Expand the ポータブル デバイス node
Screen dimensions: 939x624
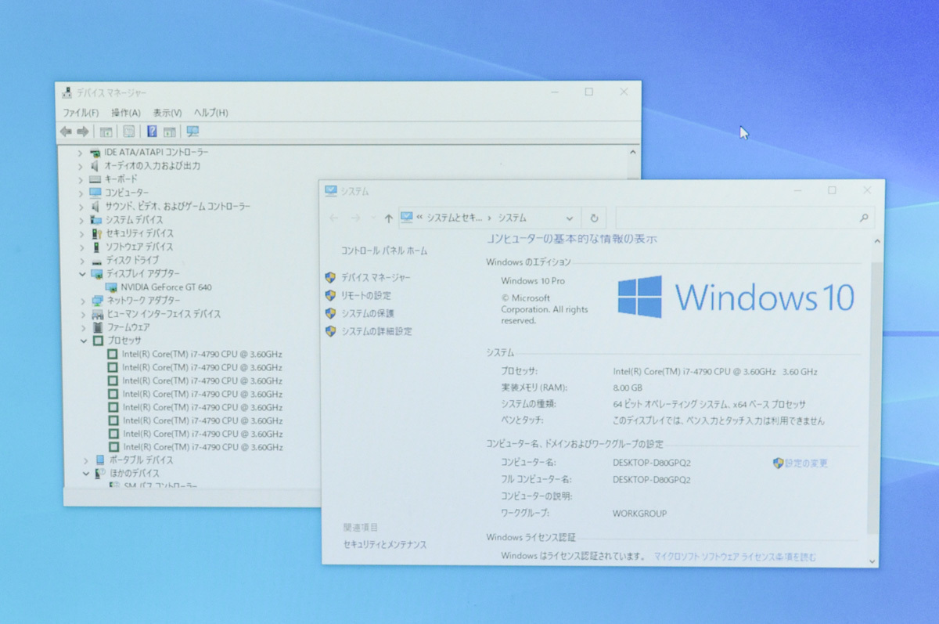point(85,460)
